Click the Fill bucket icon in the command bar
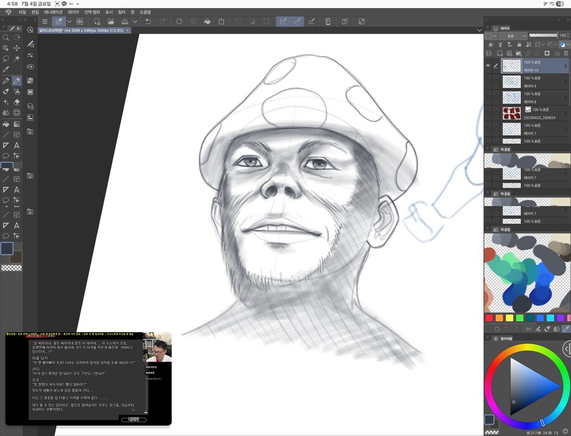571x436 pixels. click(x=207, y=22)
